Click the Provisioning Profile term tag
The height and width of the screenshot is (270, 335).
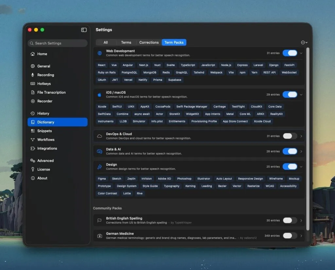[x=204, y=121]
